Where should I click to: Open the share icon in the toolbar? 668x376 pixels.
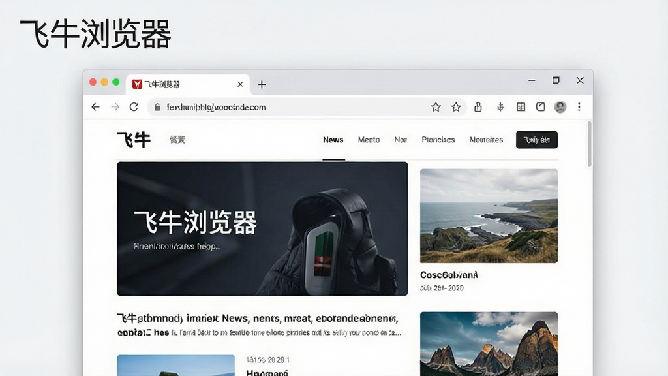point(478,107)
